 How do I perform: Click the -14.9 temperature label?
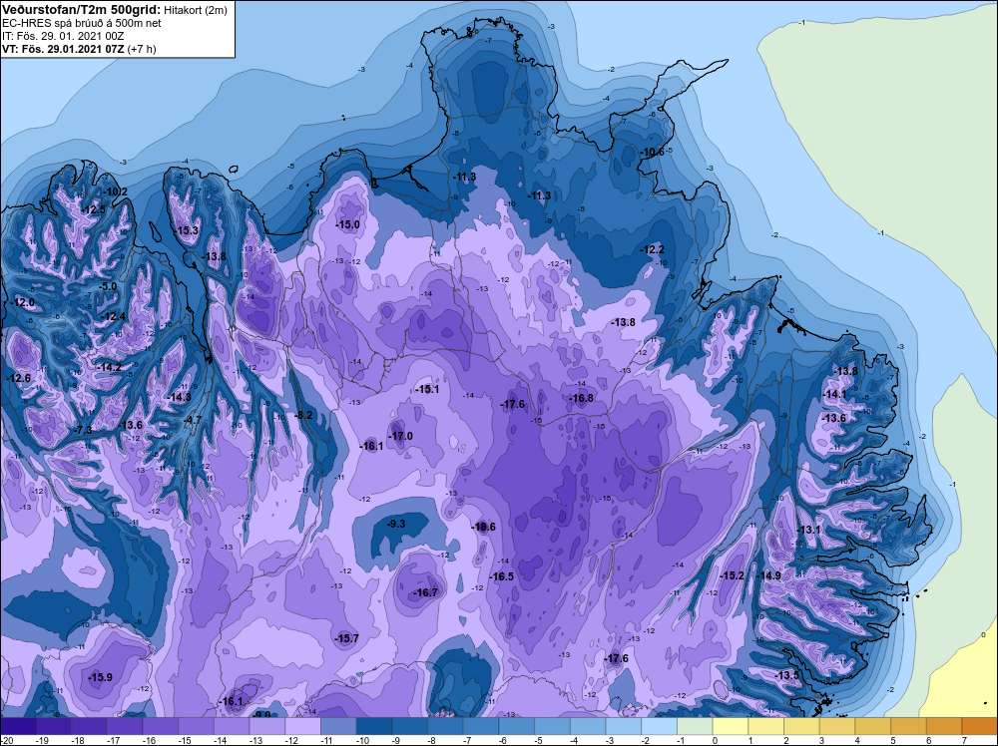coord(768,576)
